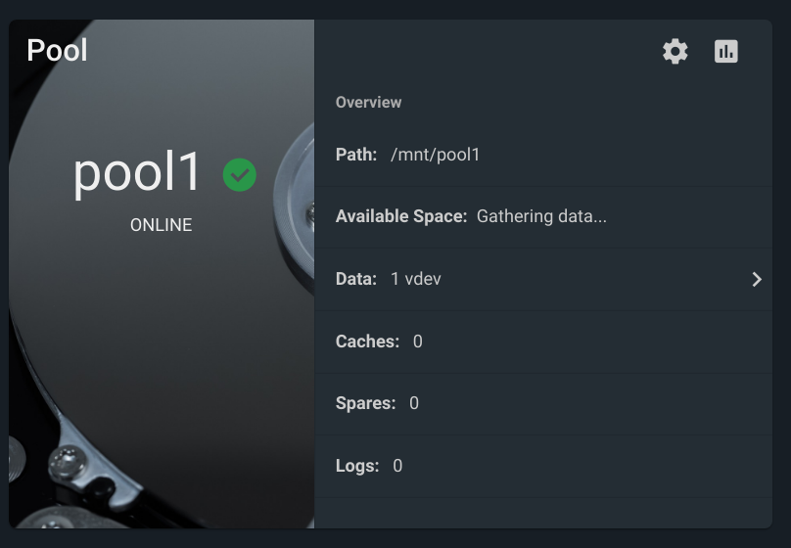791x548 pixels.
Task: Open the pool reports chart icon
Action: [726, 52]
